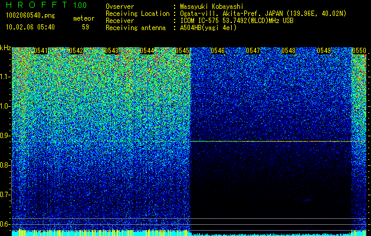Screen dimensions: 371x236
Task: Click the bright yellow carrier line near 0.88 kHz
Action: coord(271,142)
